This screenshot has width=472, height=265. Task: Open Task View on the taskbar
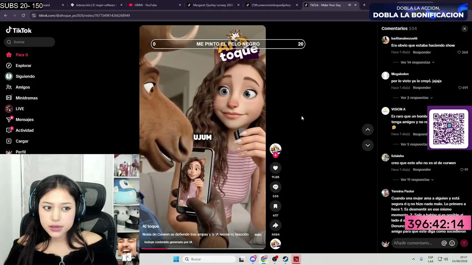tap(242, 259)
